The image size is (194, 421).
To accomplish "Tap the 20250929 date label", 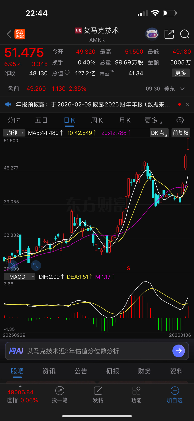I will click(14, 335).
